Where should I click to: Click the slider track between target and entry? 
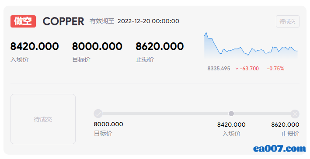pos(165,114)
